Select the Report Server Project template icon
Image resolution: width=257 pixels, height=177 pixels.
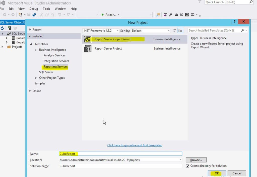coord(87,48)
